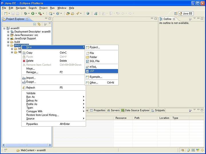Screen dimensions: 206x154
Task: Switch to the Servers tab
Action: pyautogui.click(x=113, y=111)
